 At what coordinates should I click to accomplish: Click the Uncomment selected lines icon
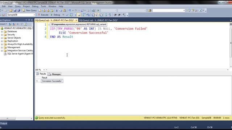110,15
